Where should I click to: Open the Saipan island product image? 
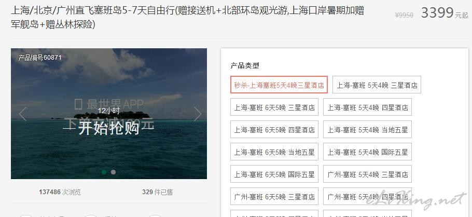109,114
